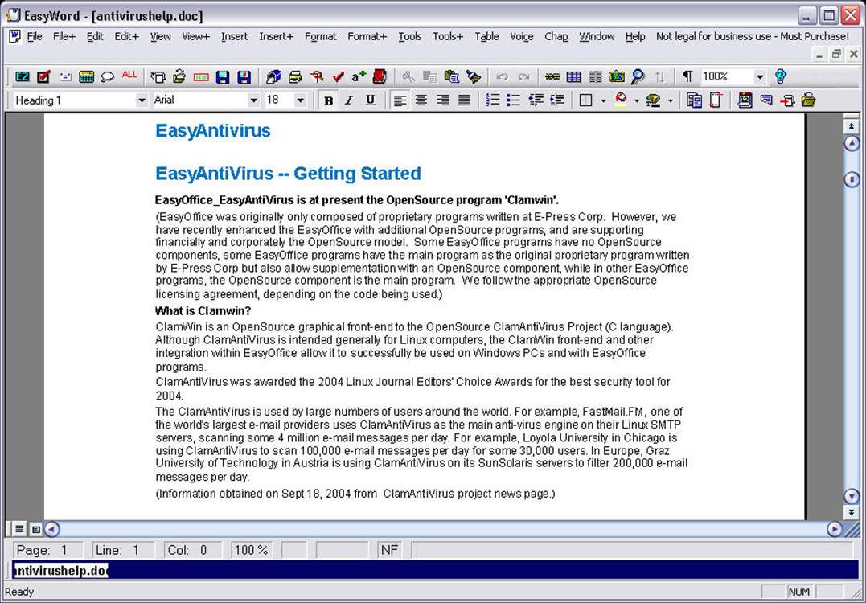Click the document with red arrow icon
Image resolution: width=866 pixels, height=603 pixels.
tap(787, 100)
